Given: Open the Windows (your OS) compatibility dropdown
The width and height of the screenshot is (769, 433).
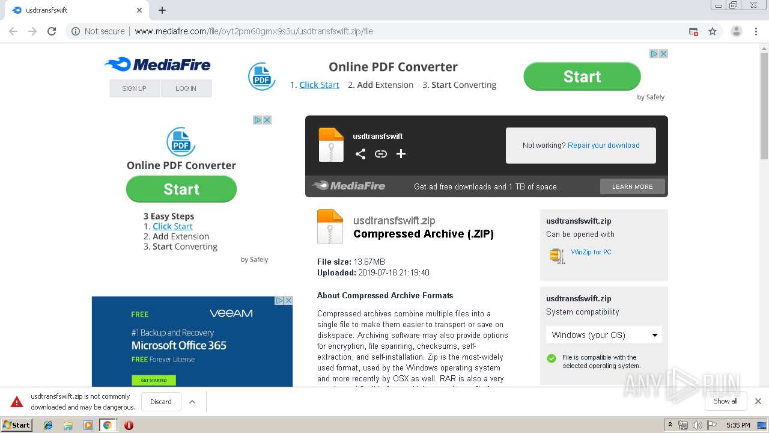Looking at the screenshot, I should coord(604,335).
